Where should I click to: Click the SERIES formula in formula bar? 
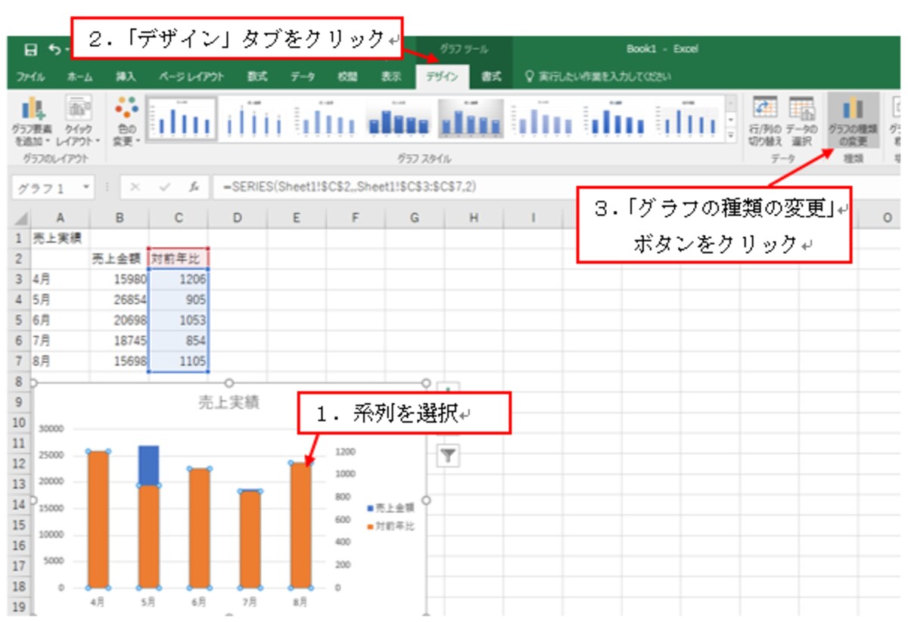click(x=350, y=187)
